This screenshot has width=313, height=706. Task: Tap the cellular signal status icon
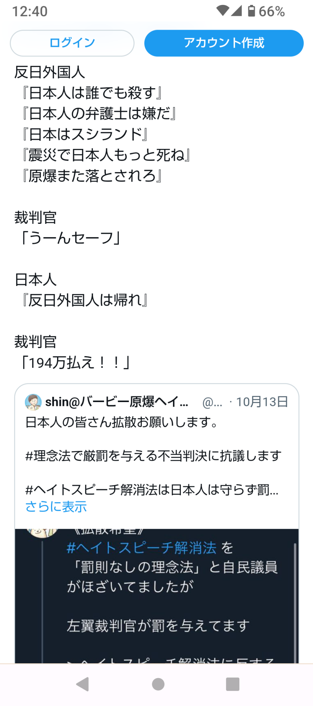click(237, 11)
